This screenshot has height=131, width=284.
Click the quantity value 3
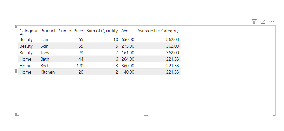tap(117, 66)
